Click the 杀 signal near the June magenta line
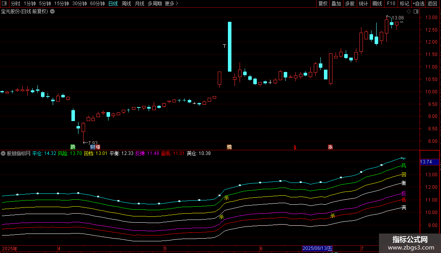The width and height of the screenshot is (441, 253). pyautogui.click(x=333, y=216)
